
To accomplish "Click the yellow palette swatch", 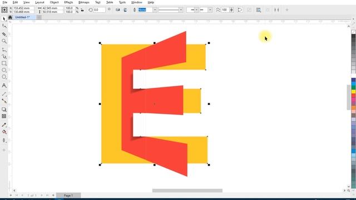I will 354,92.
